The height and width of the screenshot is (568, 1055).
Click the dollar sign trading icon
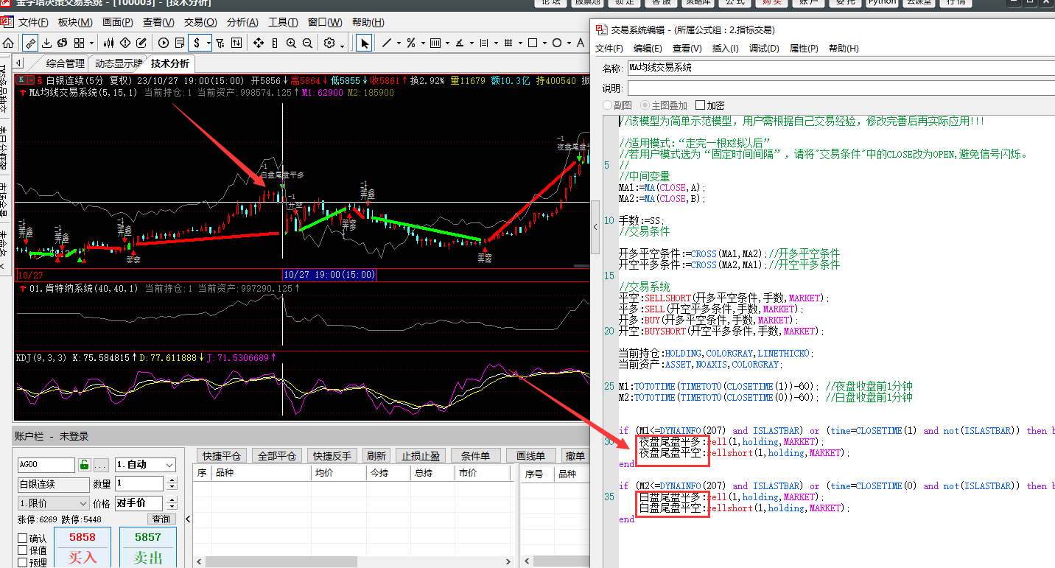click(x=197, y=43)
